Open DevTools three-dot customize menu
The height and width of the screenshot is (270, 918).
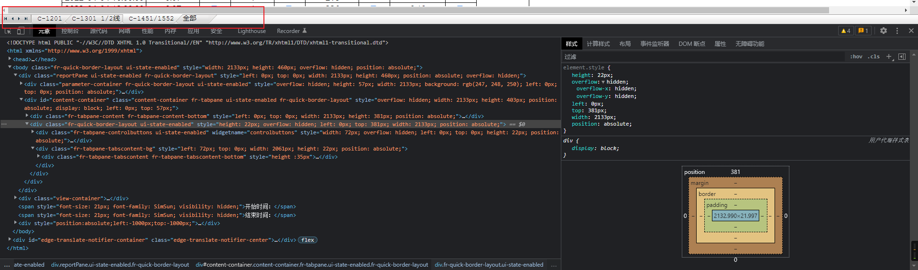(x=897, y=31)
